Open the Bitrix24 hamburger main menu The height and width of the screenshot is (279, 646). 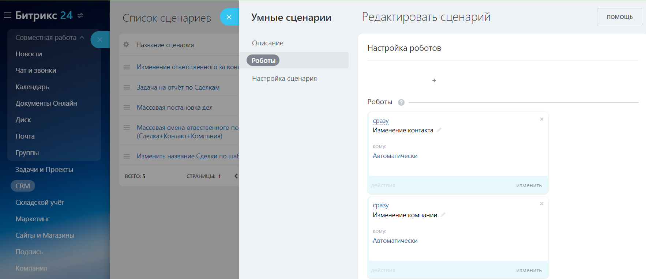point(7,15)
